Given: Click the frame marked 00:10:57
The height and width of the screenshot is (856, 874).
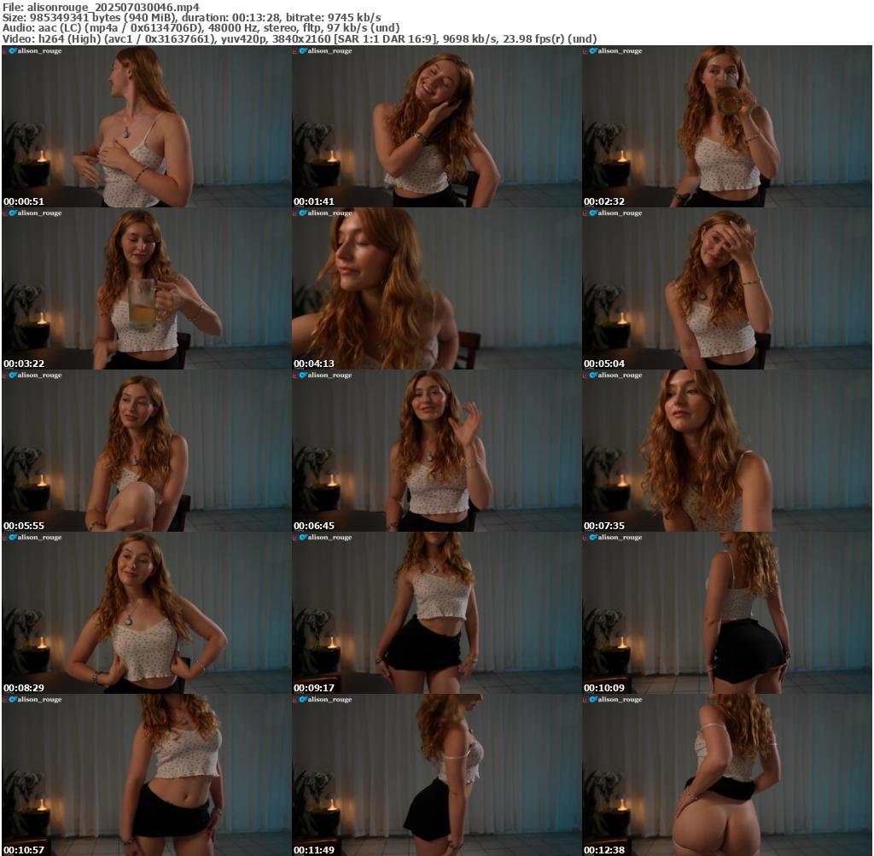Looking at the screenshot, I should (146, 775).
